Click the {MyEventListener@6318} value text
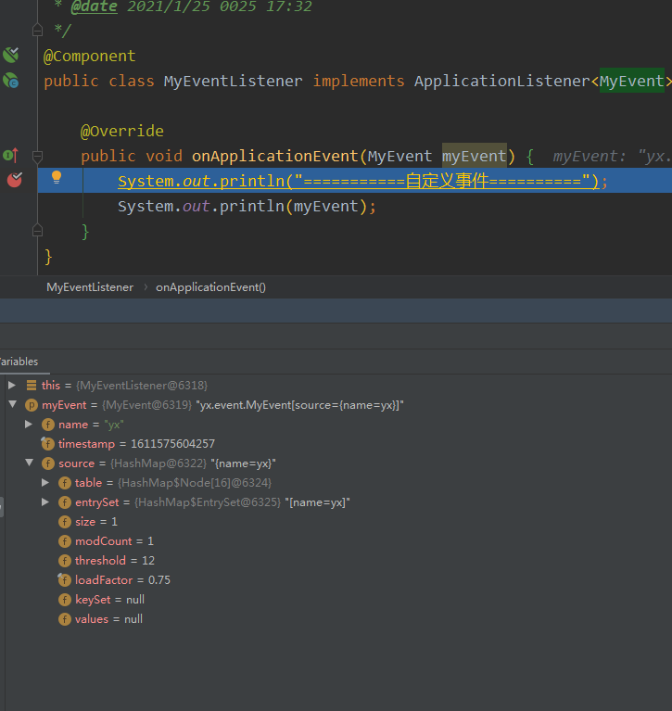 142,386
